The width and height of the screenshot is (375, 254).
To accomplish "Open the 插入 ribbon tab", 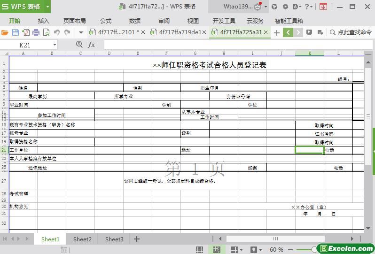I will (x=43, y=21).
